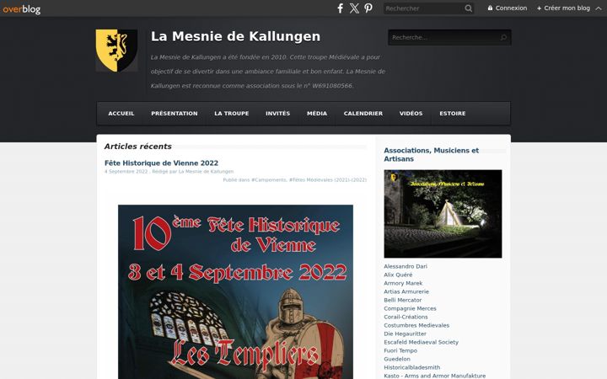Open the Compagnie Merces link

coord(410,308)
